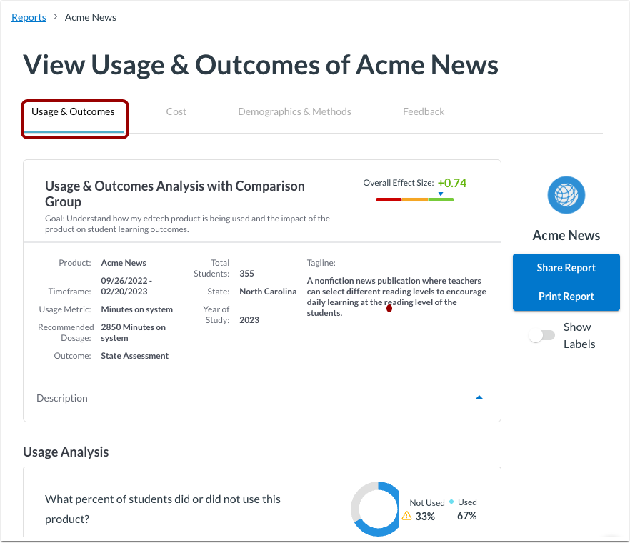Click the Print Report button
630x543 pixels.
click(x=566, y=297)
